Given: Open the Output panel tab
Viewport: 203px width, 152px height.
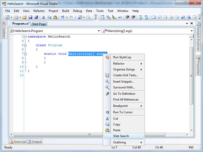Looking at the screenshot, I should click(35, 142).
